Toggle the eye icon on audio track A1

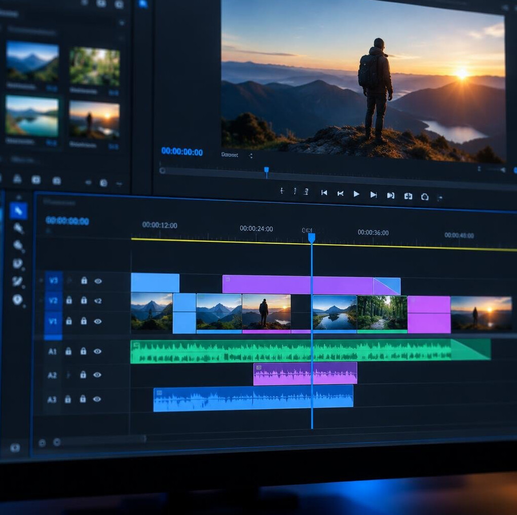point(97,351)
